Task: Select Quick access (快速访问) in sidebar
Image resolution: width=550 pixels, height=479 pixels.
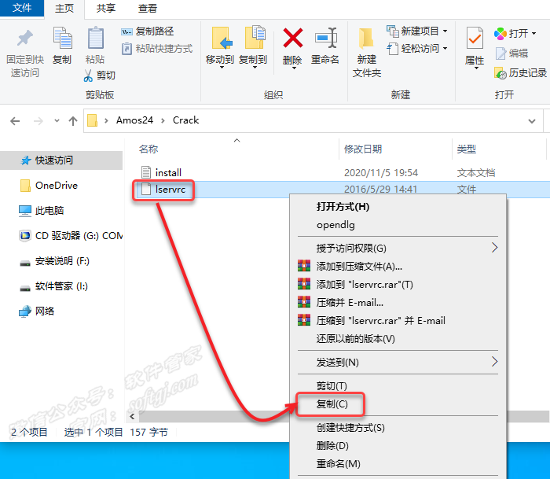Action: 61,160
